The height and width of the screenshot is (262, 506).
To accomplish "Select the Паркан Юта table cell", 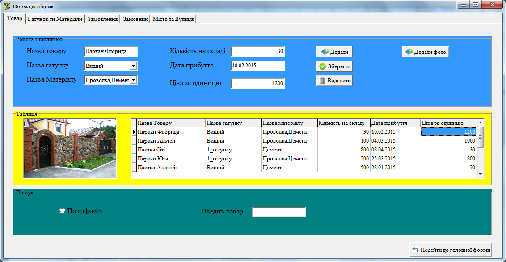I will pos(171,158).
